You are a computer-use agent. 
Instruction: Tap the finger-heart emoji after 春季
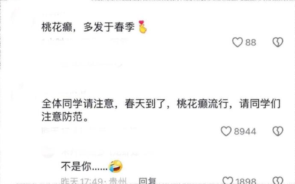[x=142, y=27]
